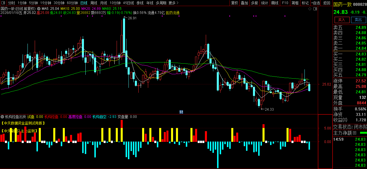Click the 买五 price 24.79 row
The height and width of the screenshot is (169, 367).
[x=350, y=75]
